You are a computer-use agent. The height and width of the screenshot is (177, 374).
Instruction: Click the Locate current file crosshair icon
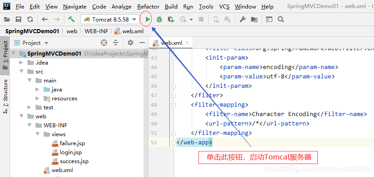[x=104, y=43]
